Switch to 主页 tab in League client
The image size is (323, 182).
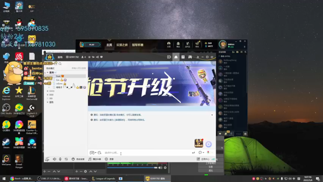coord(109,45)
